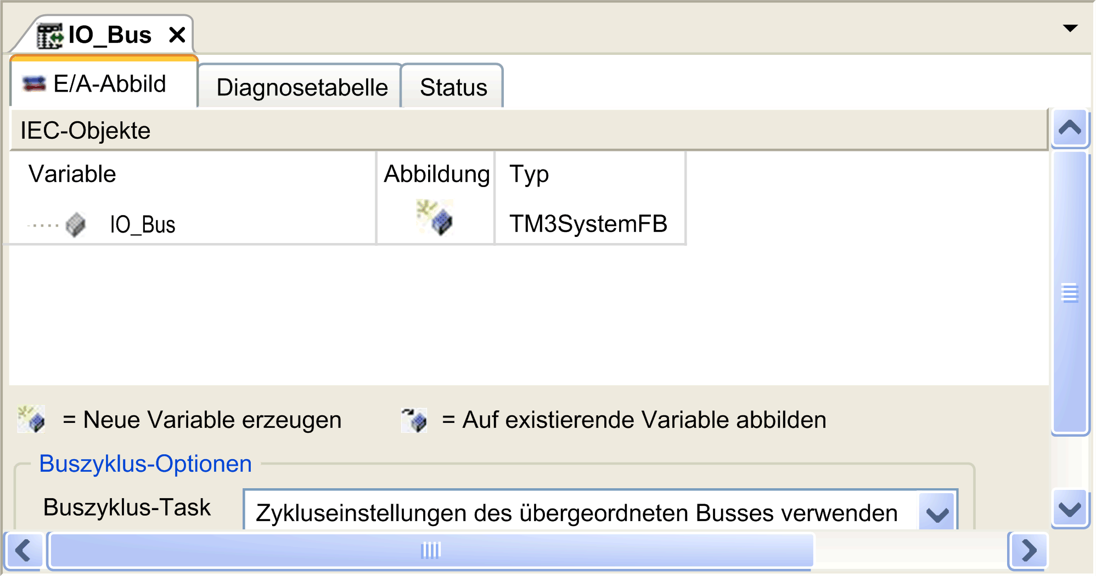
Task: Click the horizontal scrollbar right arrow
Action: [1028, 550]
